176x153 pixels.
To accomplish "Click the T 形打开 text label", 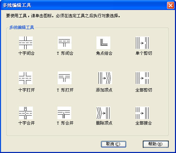I will coord(65,90).
